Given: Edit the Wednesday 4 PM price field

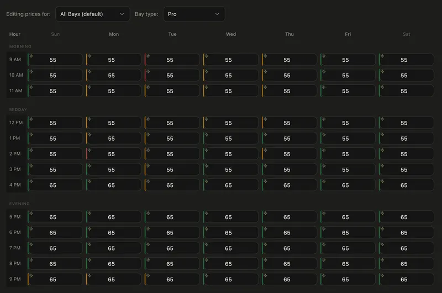Looking at the screenshot, I should point(230,185).
